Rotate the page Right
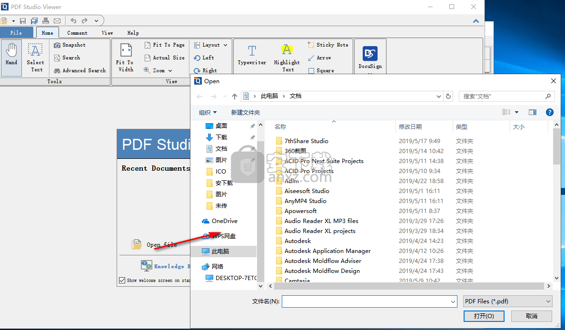565x330 pixels. 205,70
